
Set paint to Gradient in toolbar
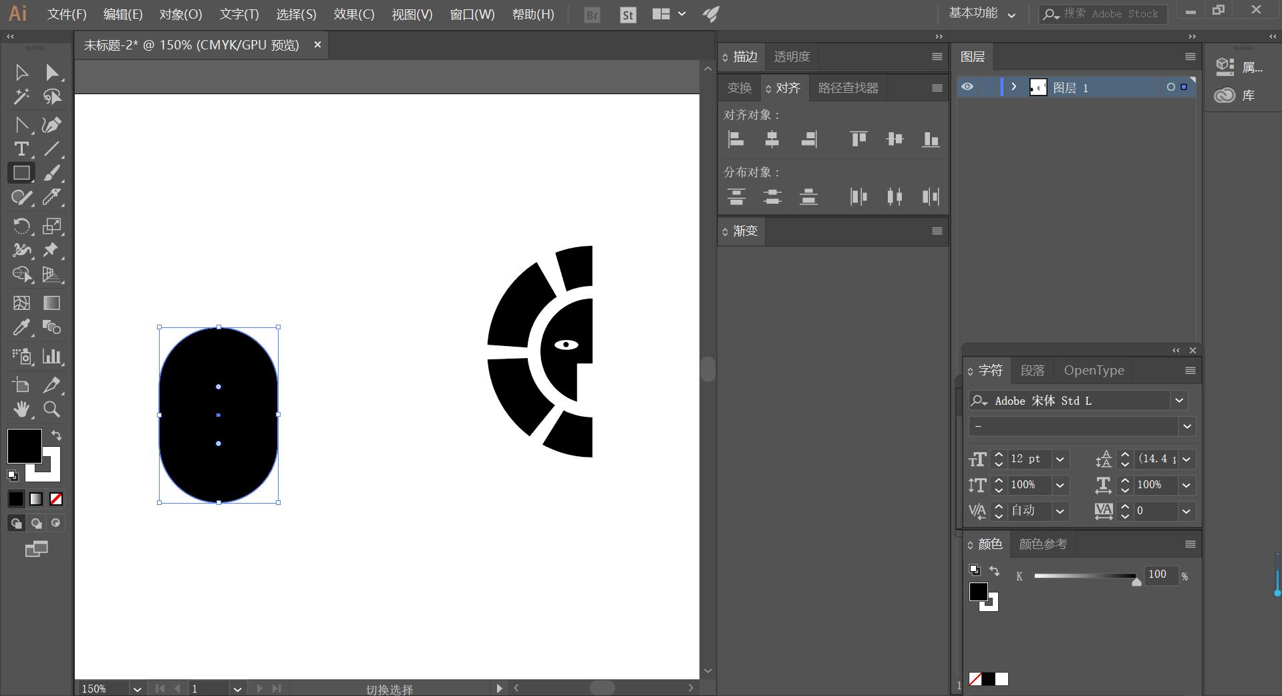coord(36,499)
